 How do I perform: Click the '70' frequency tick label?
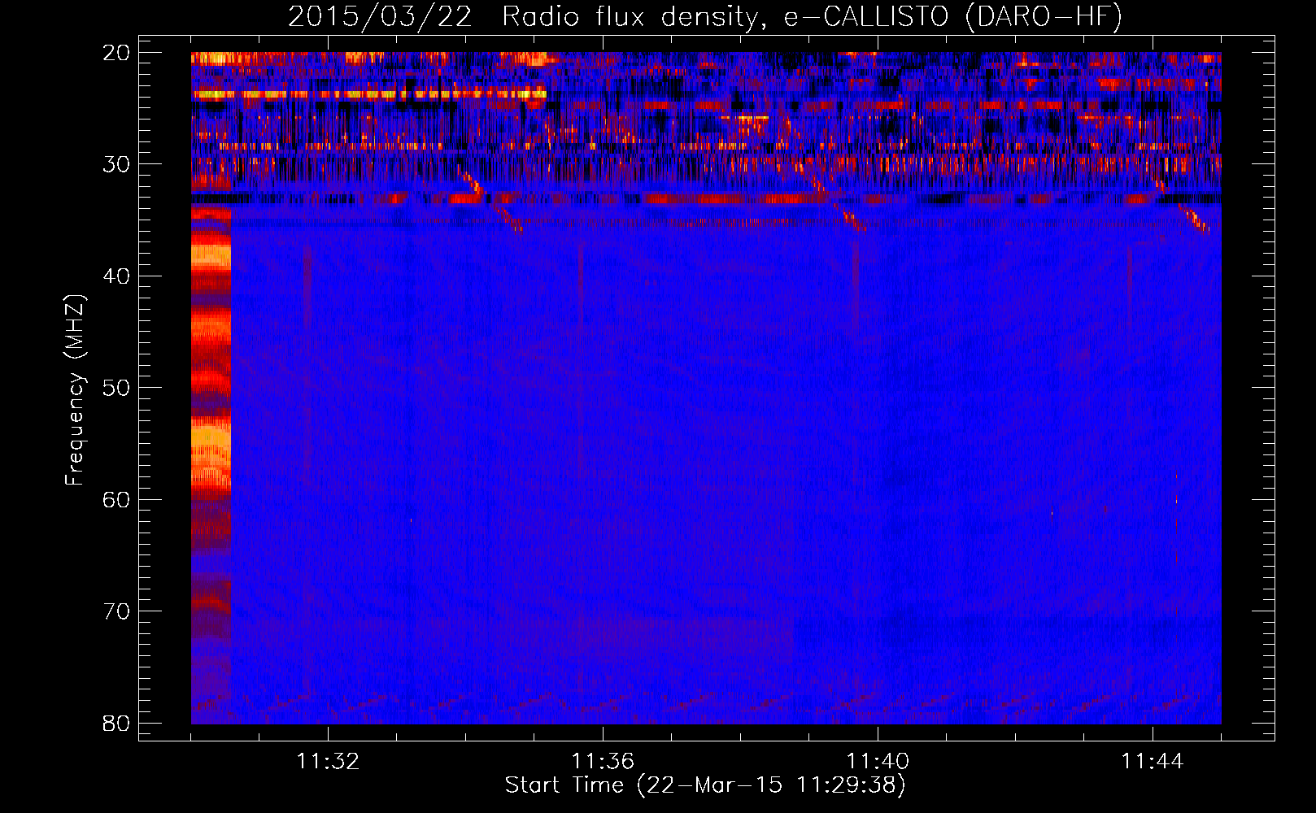(116, 611)
